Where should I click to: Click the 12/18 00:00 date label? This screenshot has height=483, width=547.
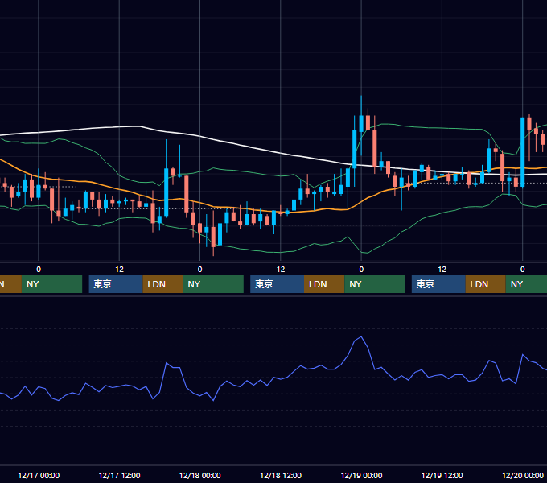click(x=199, y=475)
